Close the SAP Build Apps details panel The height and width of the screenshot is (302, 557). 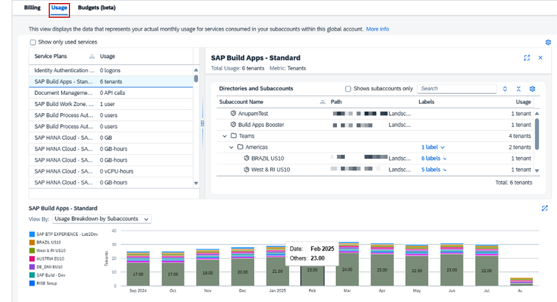540,58
